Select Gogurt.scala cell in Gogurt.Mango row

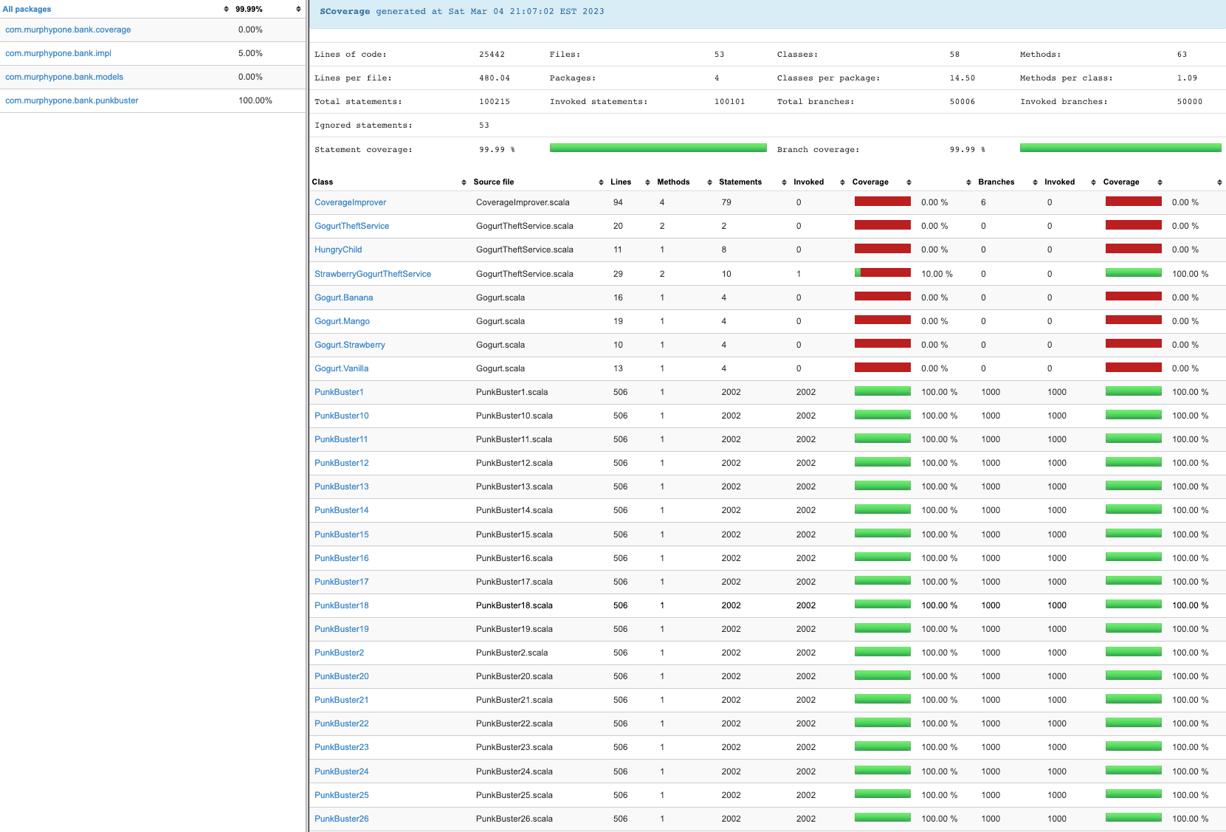point(500,321)
